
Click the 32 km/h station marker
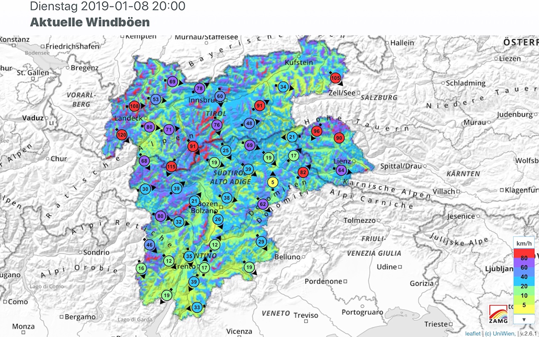click(179, 221)
